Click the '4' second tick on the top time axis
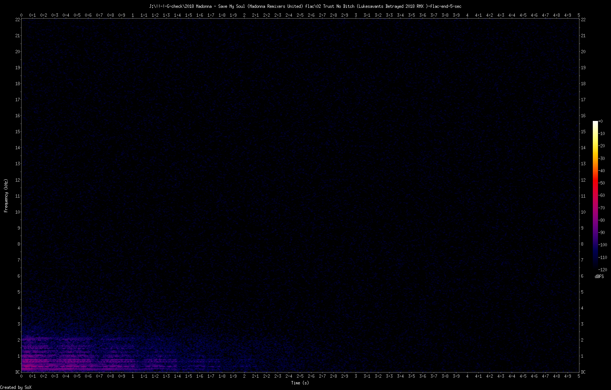The width and height of the screenshot is (611, 390). click(x=467, y=15)
